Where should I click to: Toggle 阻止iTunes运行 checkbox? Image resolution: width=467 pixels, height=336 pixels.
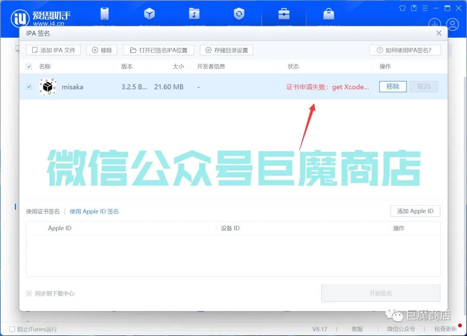pyautogui.click(x=12, y=329)
